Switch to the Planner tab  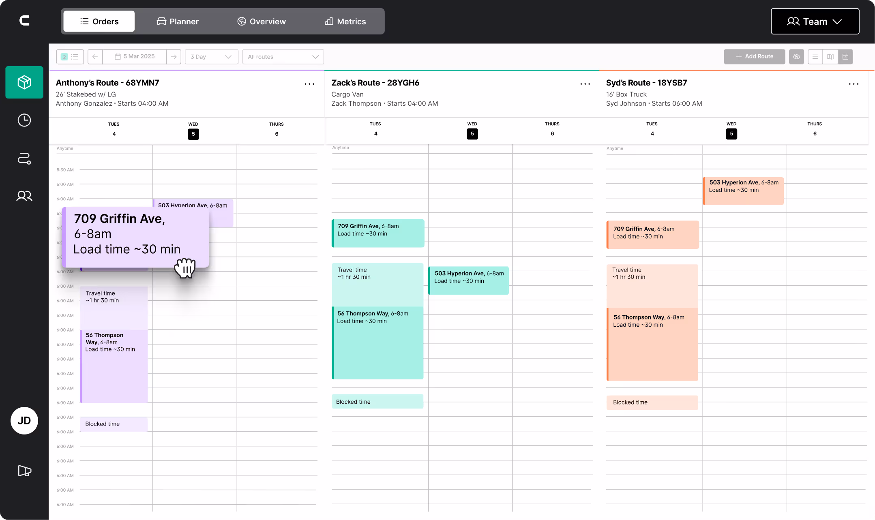[x=178, y=21]
